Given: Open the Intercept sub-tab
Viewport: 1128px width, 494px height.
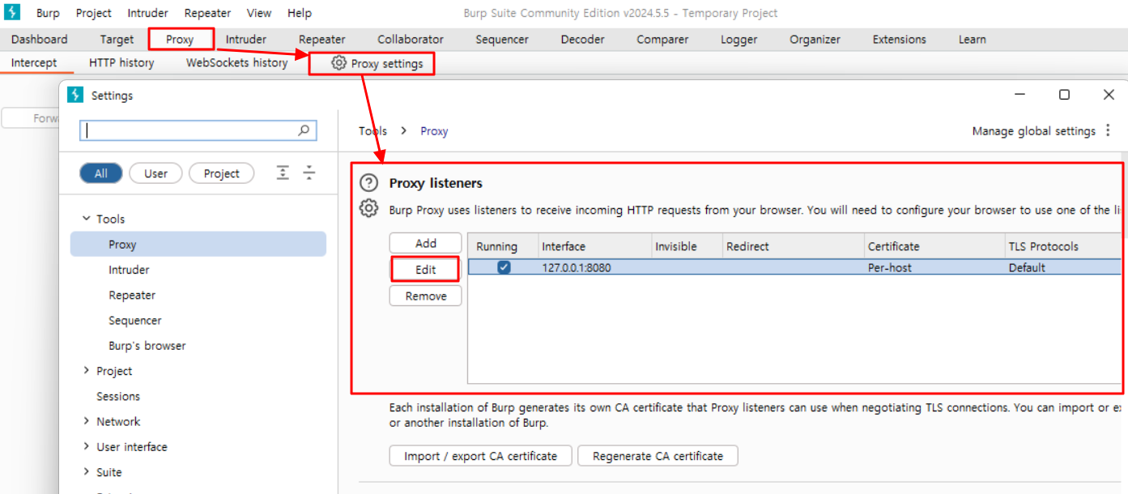Looking at the screenshot, I should tap(34, 62).
